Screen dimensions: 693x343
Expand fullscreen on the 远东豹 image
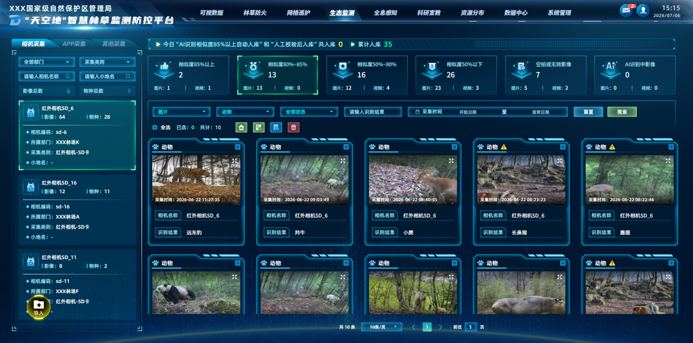coord(235,161)
